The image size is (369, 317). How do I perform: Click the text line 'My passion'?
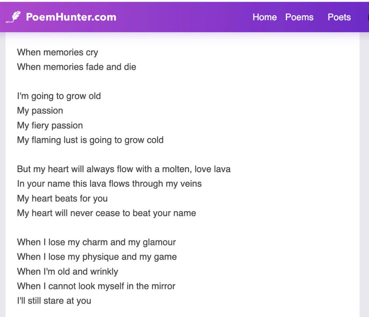40,110
